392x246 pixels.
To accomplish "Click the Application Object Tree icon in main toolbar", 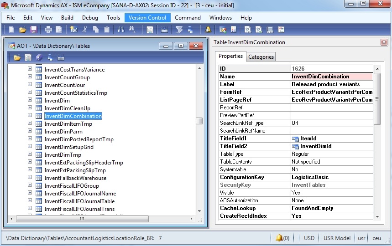I will (223, 30).
